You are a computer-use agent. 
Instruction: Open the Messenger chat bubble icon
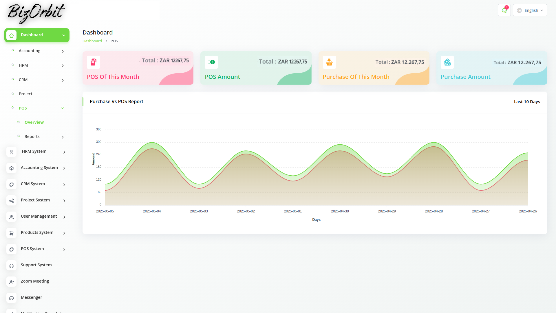(x=12, y=298)
